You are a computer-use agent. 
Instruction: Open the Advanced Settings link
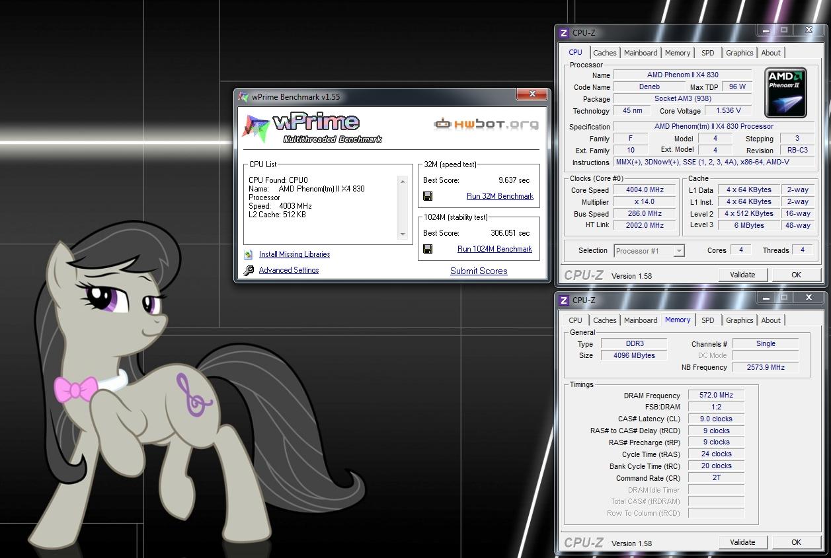point(289,270)
